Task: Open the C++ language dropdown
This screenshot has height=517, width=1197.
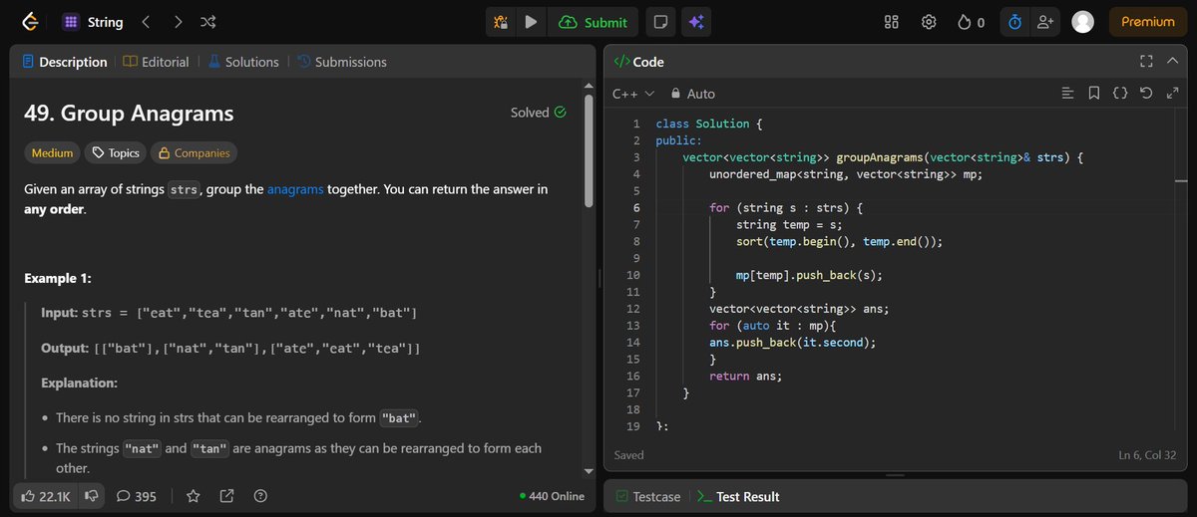Action: (x=632, y=94)
